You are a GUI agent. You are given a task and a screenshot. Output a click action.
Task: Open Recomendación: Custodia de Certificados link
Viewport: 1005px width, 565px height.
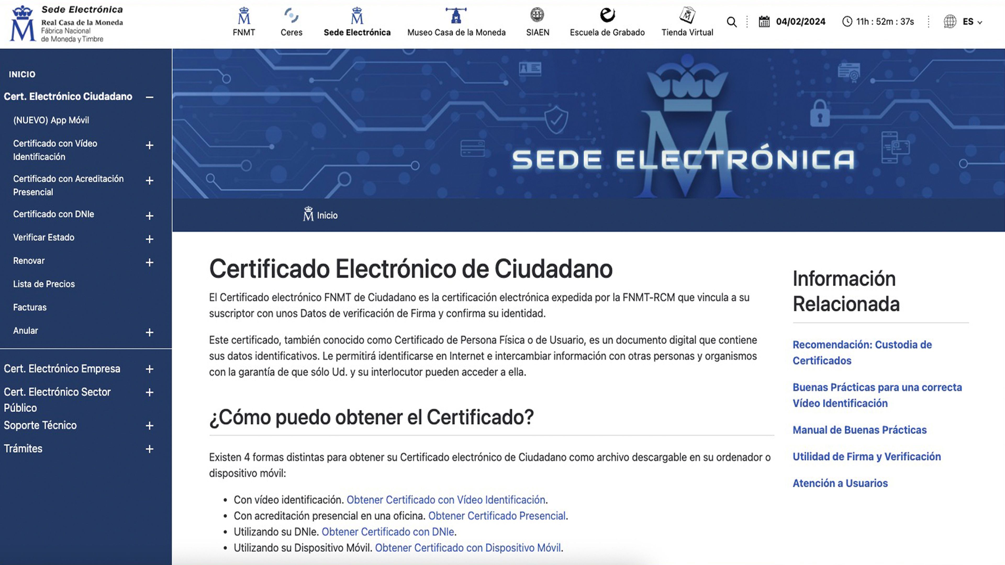pos(862,353)
